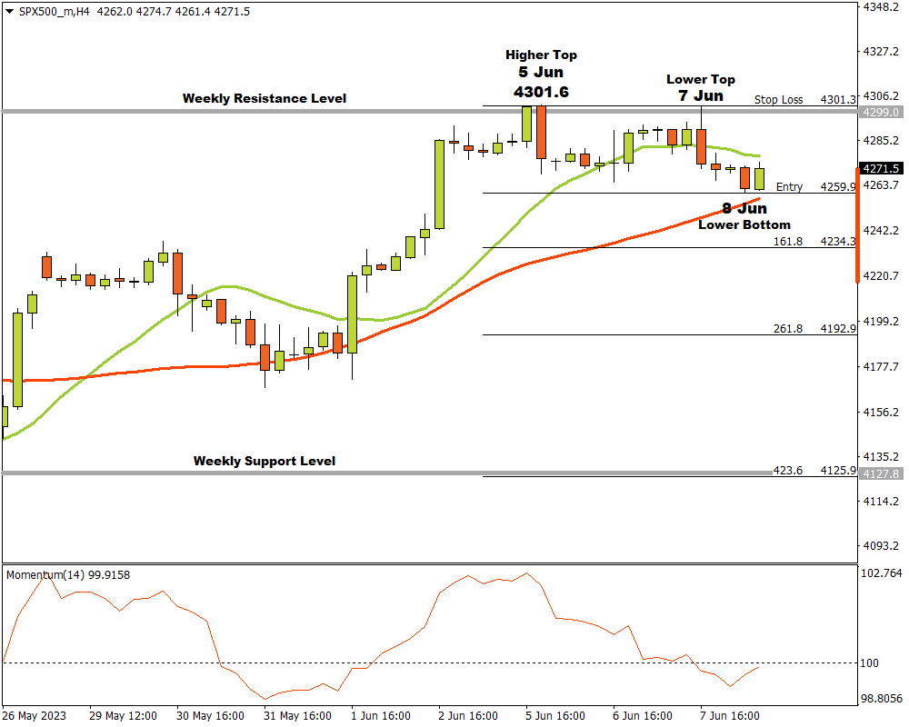Select the 161.8 Fibonacci level label

pyautogui.click(x=787, y=242)
